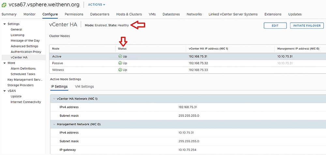Collapse the More tree section
326x155 pixels.
(x=5, y=63)
